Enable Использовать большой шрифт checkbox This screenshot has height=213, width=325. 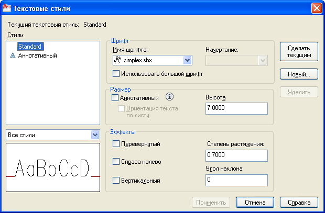point(116,74)
